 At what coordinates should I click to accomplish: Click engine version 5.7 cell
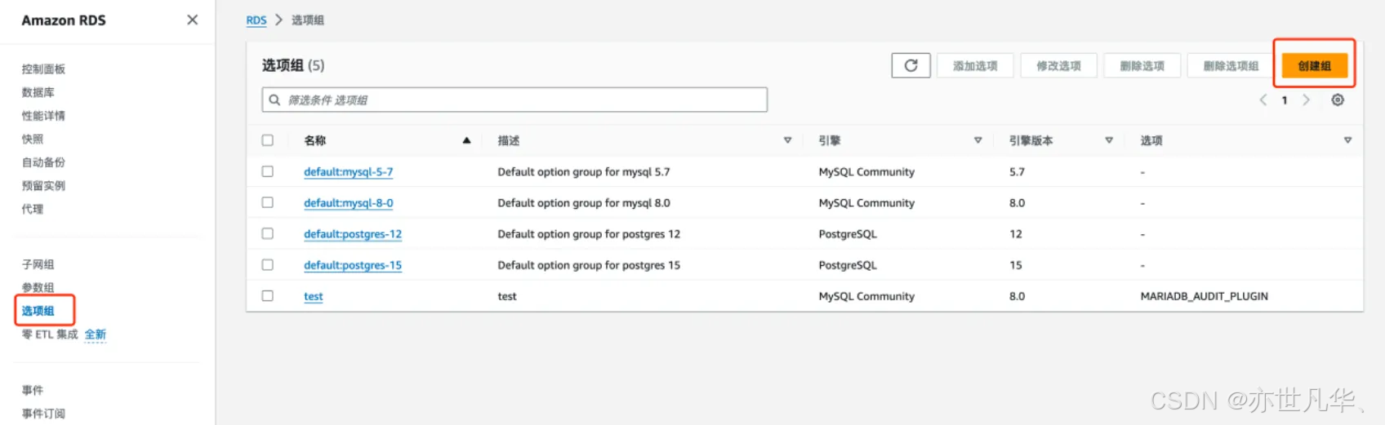tap(1017, 171)
